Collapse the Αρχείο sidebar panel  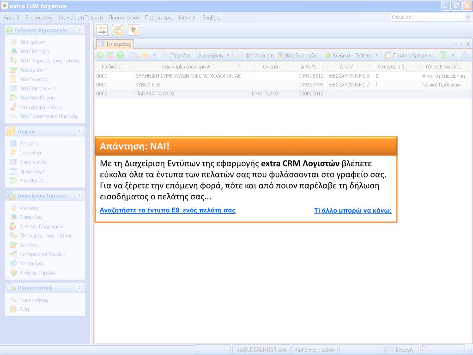79,131
